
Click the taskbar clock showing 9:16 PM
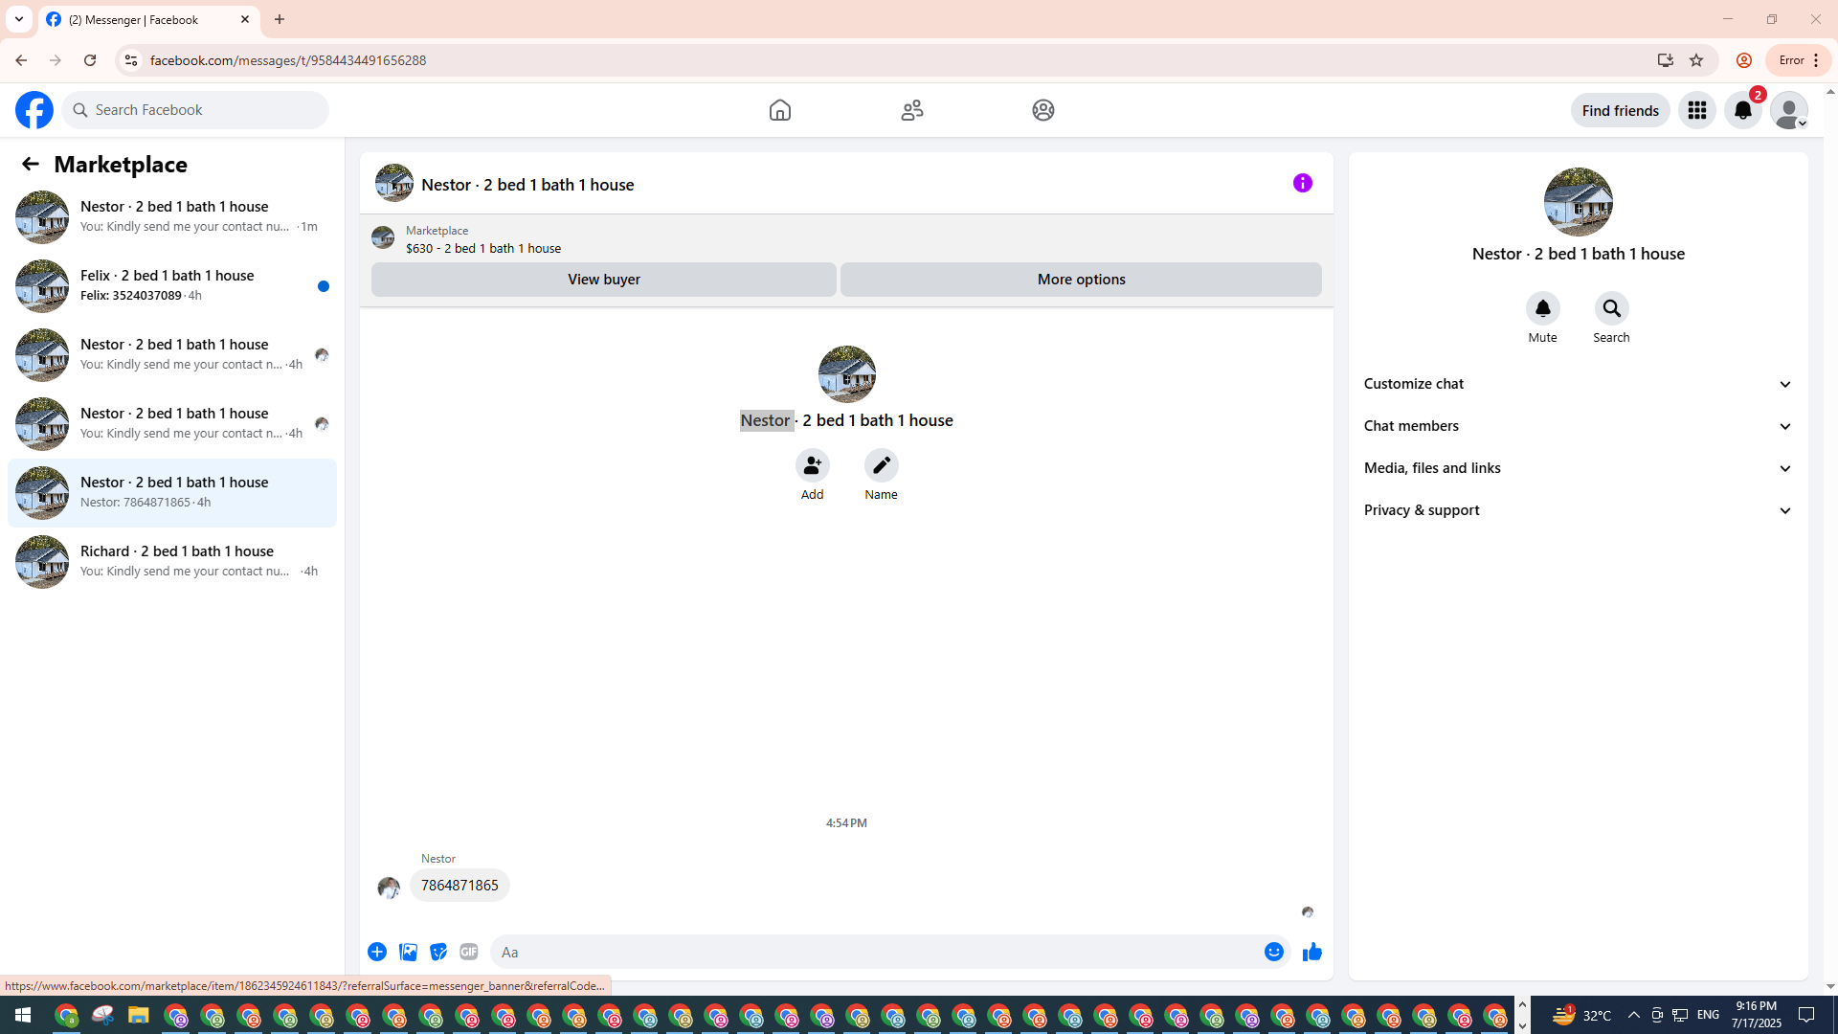coord(1757,1015)
